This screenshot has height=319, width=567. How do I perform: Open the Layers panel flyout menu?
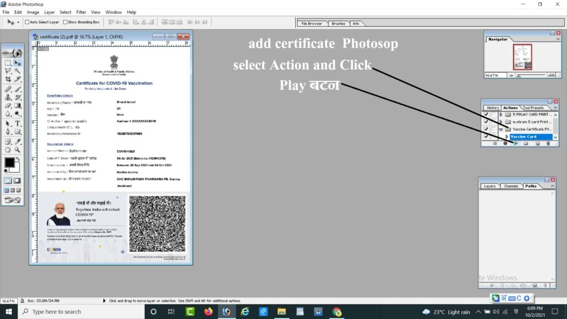click(552, 186)
